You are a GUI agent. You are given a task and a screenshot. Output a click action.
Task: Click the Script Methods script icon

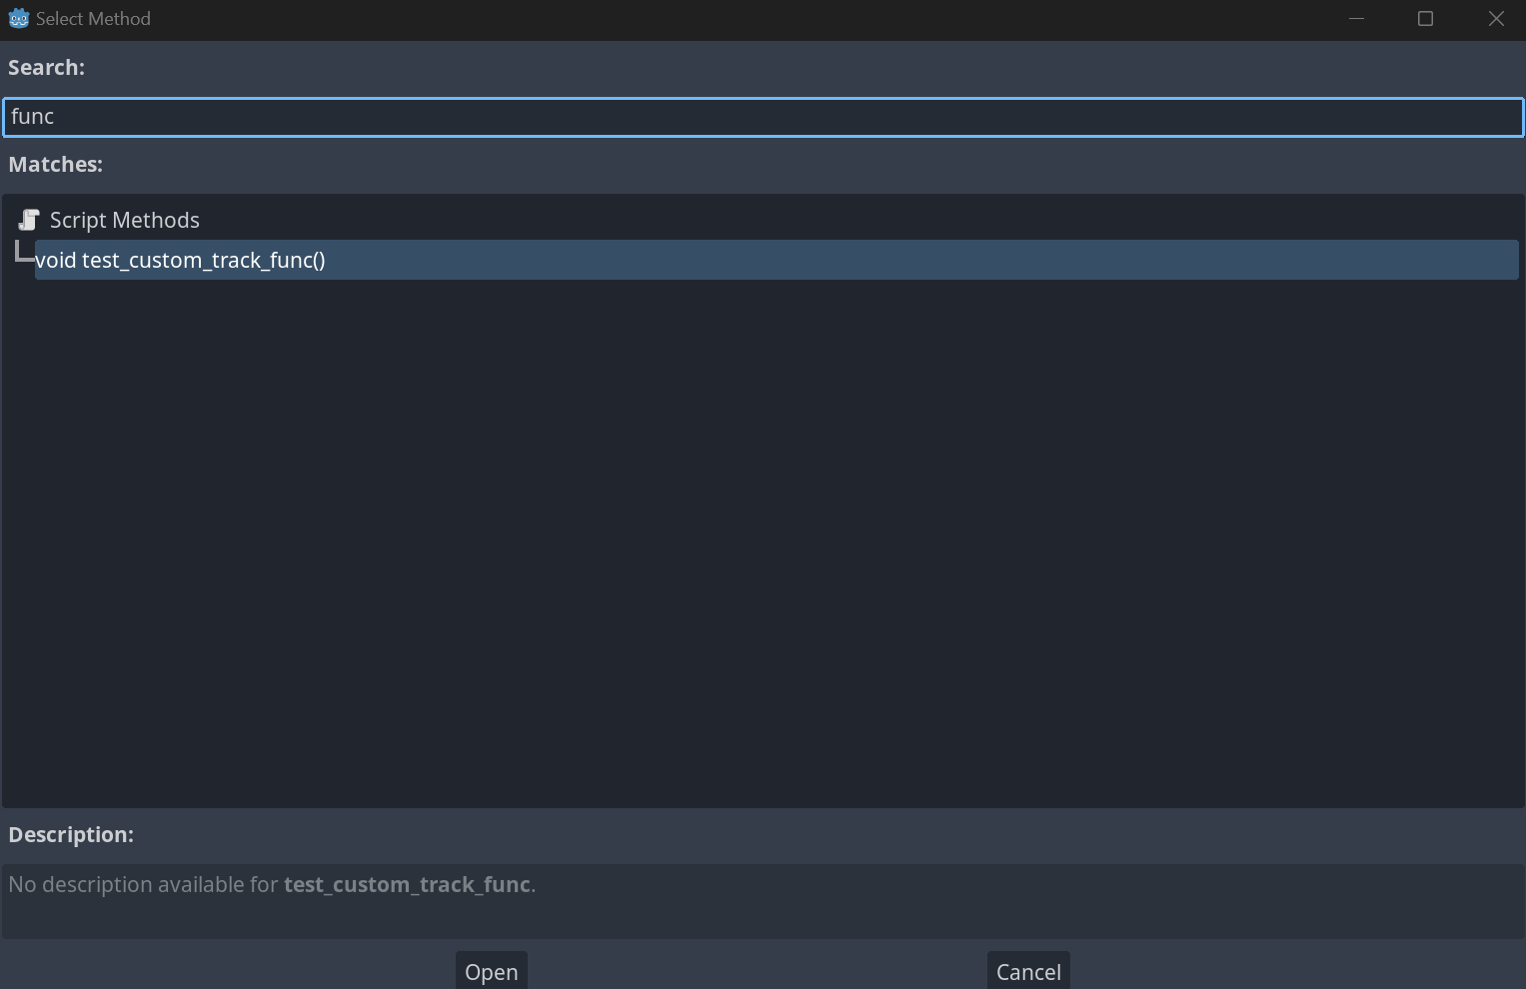pos(28,219)
